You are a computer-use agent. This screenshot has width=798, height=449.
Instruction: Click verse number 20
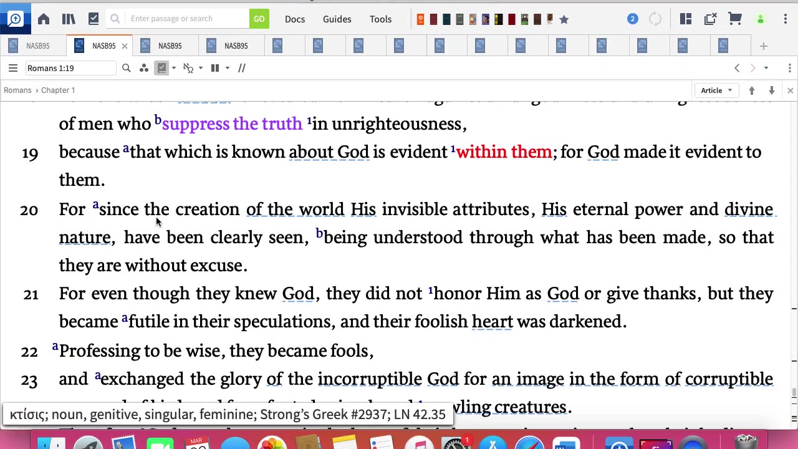[x=29, y=211]
